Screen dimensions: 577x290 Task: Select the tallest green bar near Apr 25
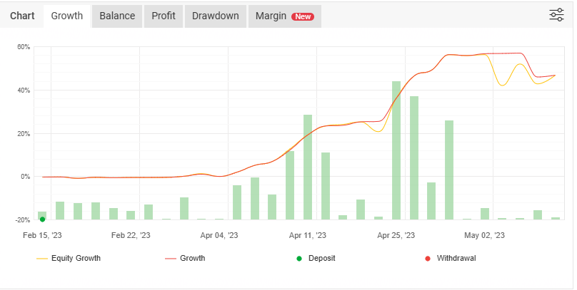point(396,150)
